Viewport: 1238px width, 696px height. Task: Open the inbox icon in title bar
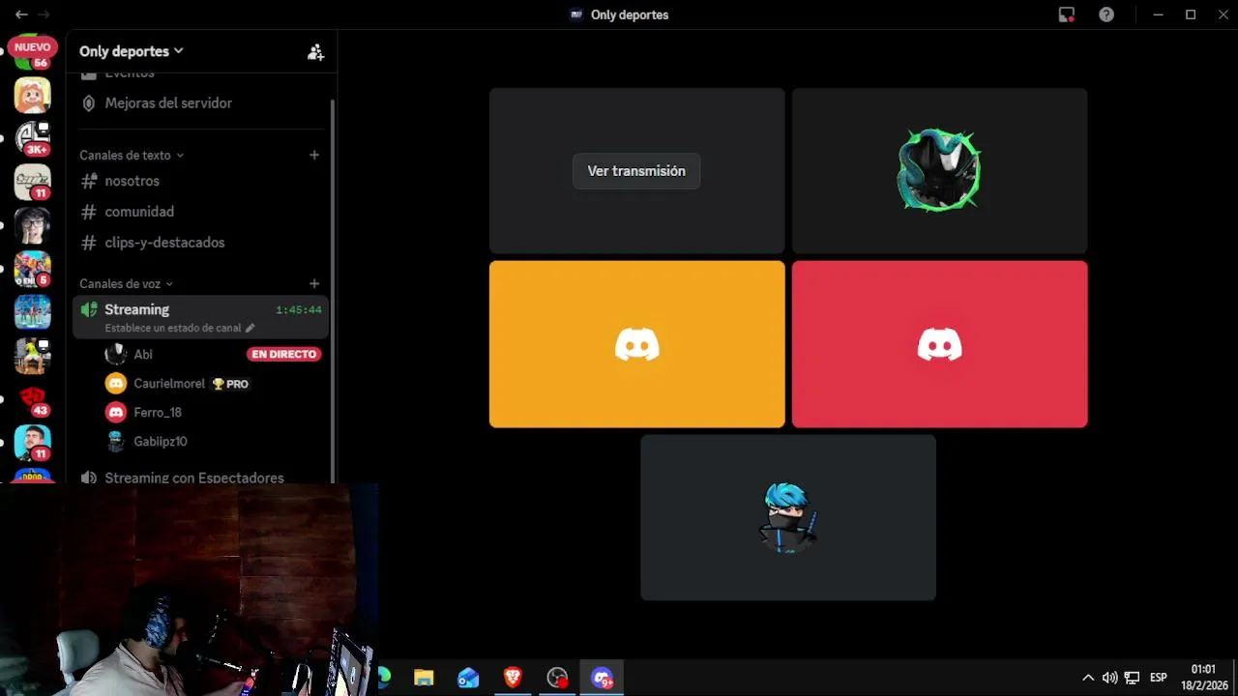pyautogui.click(x=1067, y=14)
